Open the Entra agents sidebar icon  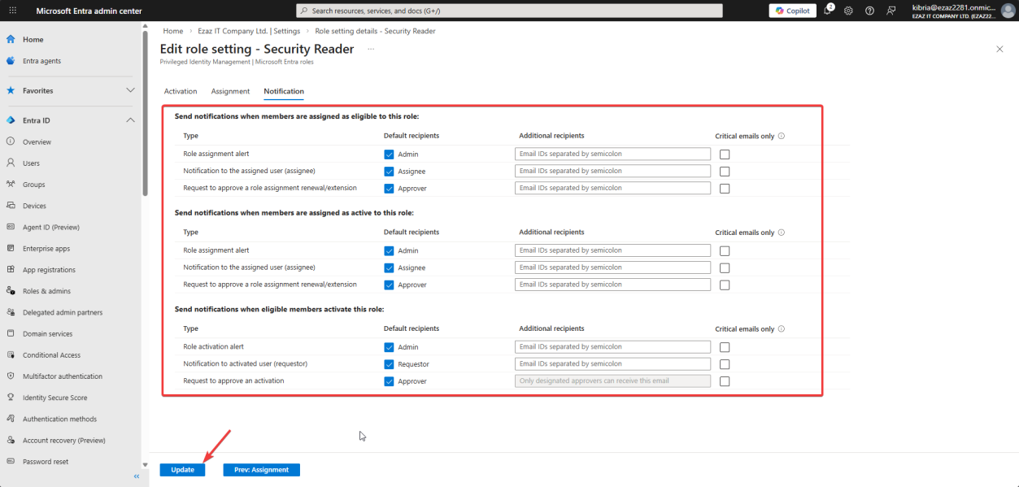tap(11, 61)
